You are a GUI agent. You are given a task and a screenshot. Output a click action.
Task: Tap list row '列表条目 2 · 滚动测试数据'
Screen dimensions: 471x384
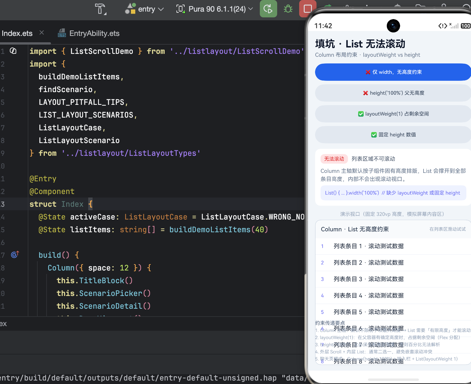pos(393,263)
